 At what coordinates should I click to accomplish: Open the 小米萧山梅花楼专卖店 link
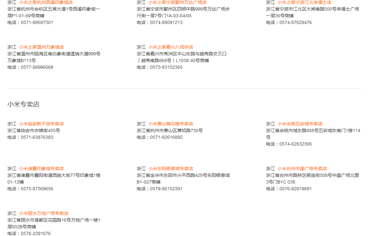tap(171, 124)
